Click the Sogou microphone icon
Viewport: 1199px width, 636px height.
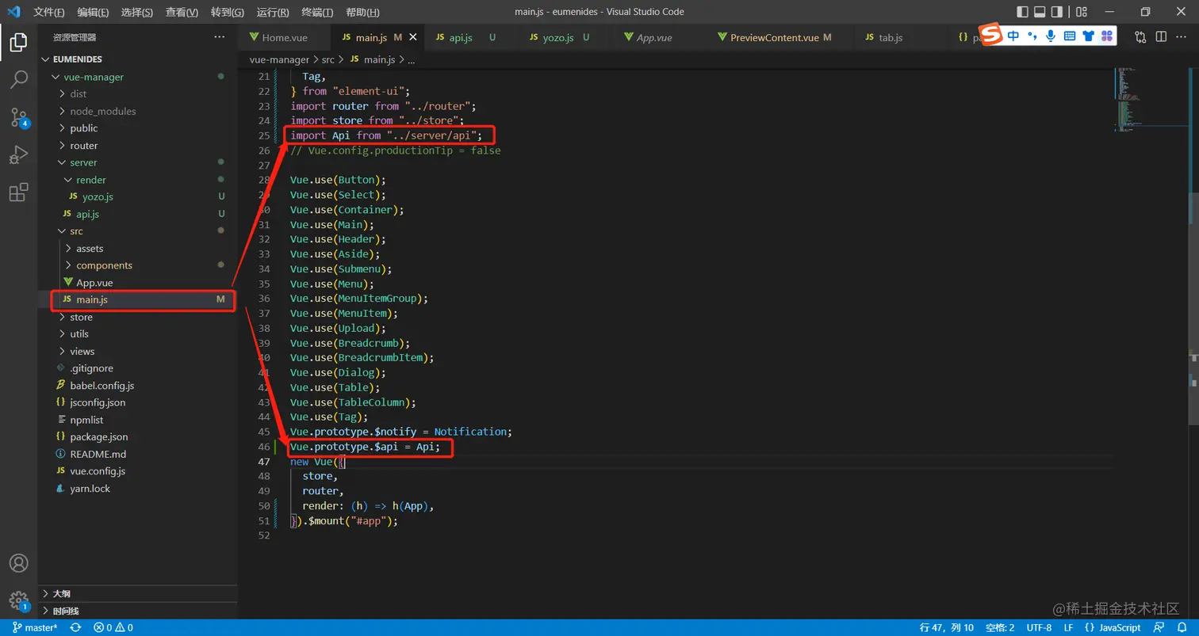click(x=1051, y=36)
